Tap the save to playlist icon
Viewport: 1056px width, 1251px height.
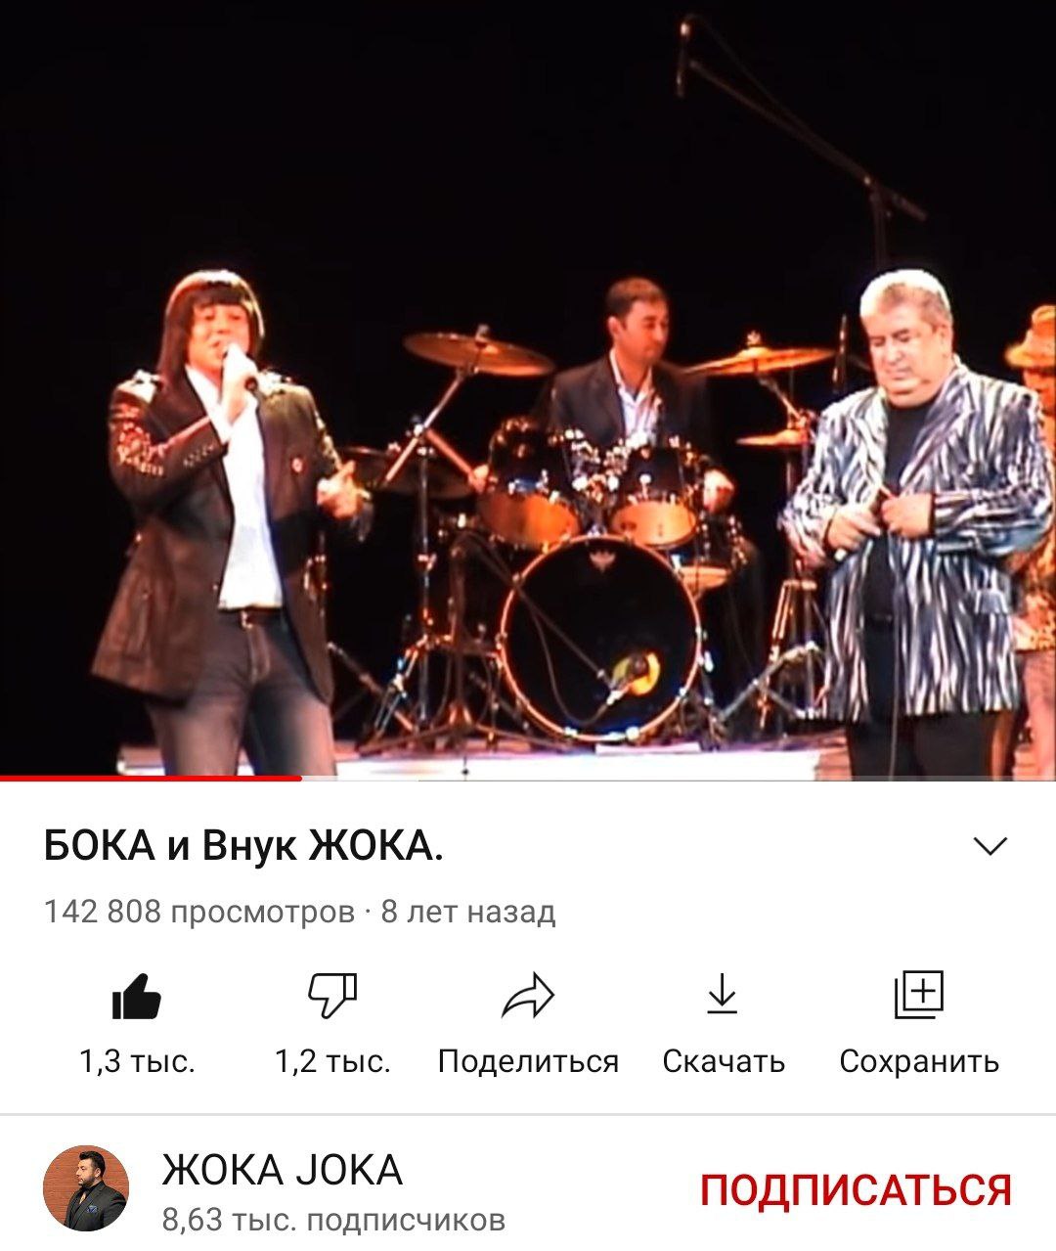coord(919,995)
